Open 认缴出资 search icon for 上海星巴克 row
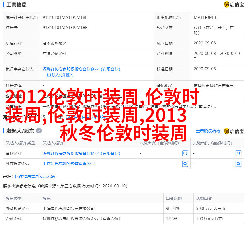Viewport: 247px width, 225px height. [x=185, y=164]
